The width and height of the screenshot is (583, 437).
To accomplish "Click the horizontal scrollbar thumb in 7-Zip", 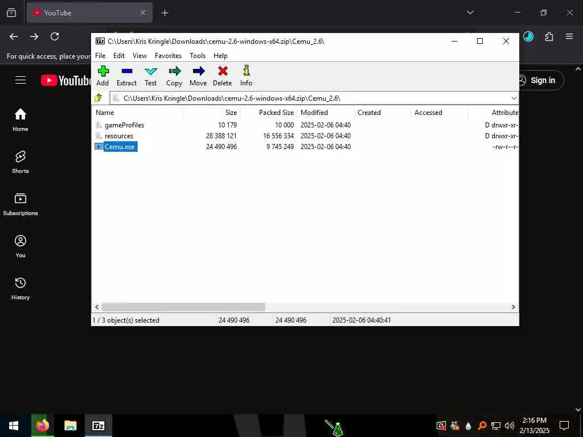I will pos(183,307).
